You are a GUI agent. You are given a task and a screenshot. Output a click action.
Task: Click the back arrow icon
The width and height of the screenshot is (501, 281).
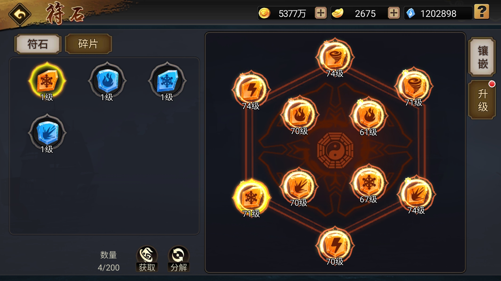20,14
